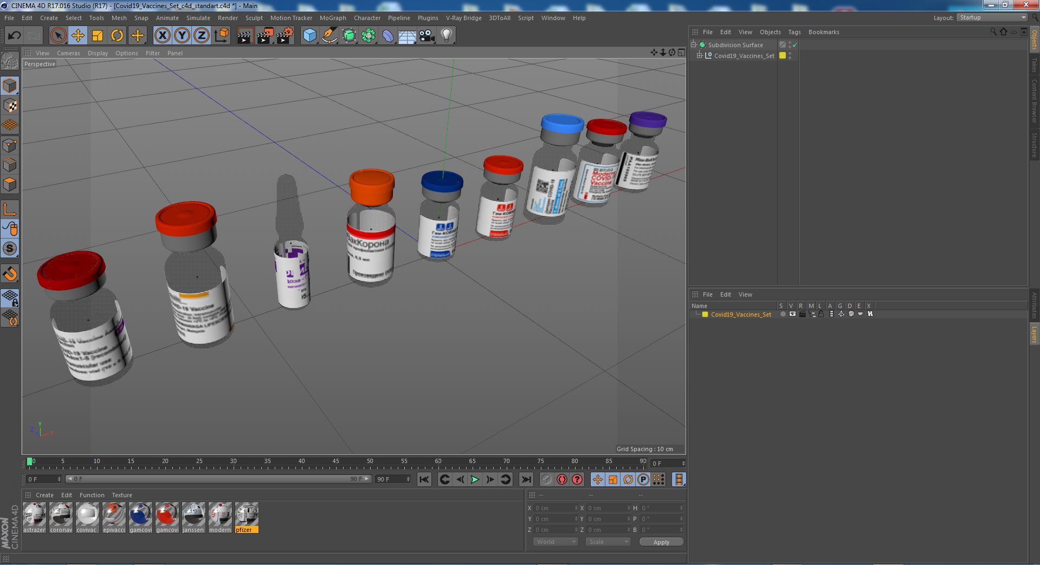Open the deformer objects icon
Viewport: 1040px width, 565px height.
388,36
